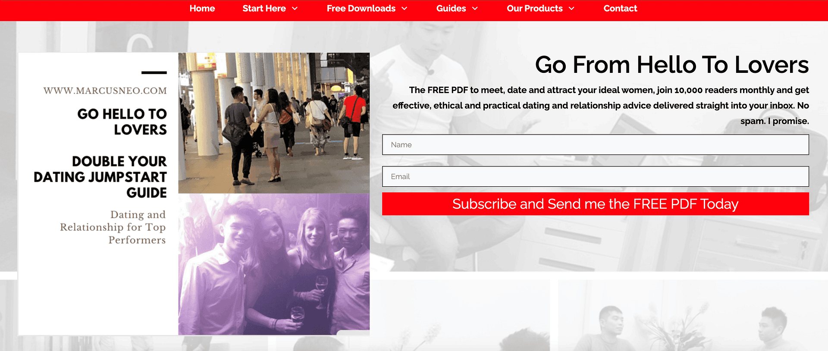The width and height of the screenshot is (828, 351).
Task: Click the Double Your Dating Jumpstart Guide title
Action: point(100,177)
